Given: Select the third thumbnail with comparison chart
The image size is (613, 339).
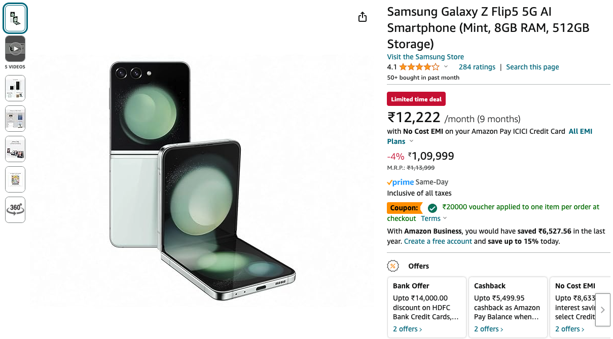Looking at the screenshot, I should pos(15,88).
